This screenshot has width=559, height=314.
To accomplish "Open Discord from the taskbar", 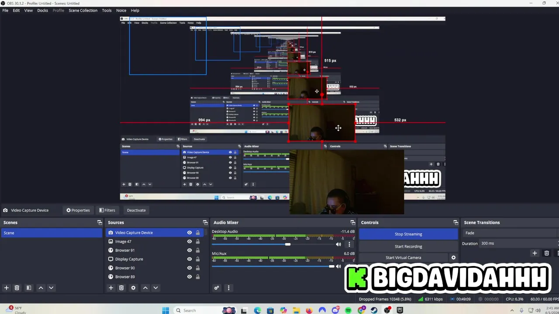I will [x=335, y=311].
